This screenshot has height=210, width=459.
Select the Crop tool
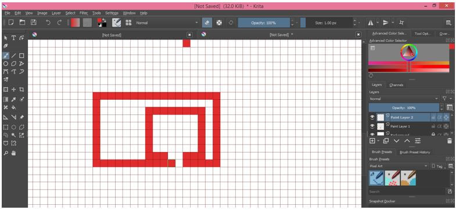(x=21, y=90)
